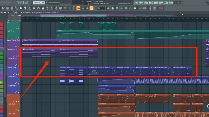Open the channel rack icon
The width and height of the screenshot is (209, 117).
(x=7, y=8)
